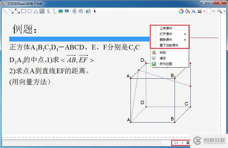Click the magnifier zoom icon
Image resolution: width=228 pixels, height=148 pixels.
219,11
